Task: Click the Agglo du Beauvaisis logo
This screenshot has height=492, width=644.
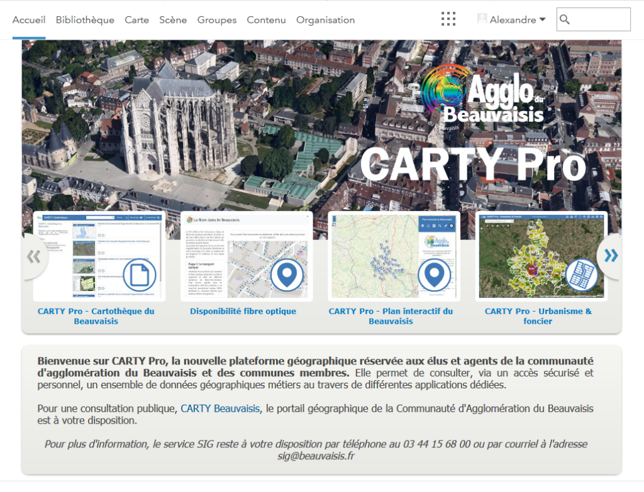Action: [482, 94]
